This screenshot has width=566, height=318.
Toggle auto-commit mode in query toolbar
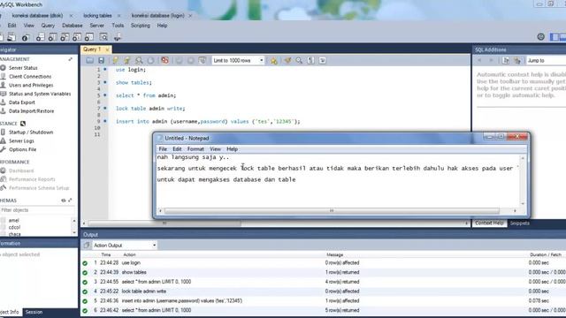tap(203, 60)
